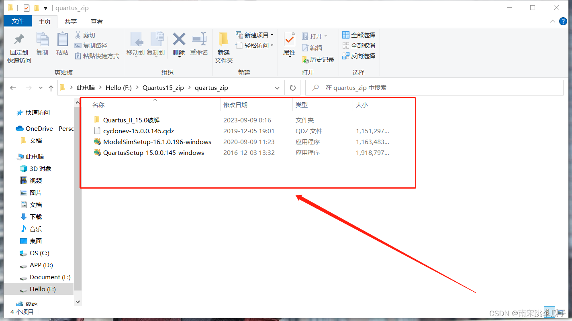Open 图片 pictures in sidebar
The image size is (572, 321).
point(31,193)
